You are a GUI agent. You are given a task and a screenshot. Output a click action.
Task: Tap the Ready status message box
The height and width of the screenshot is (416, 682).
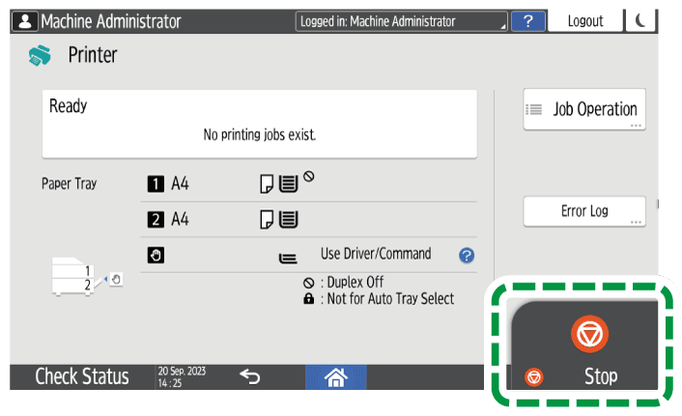[259, 124]
